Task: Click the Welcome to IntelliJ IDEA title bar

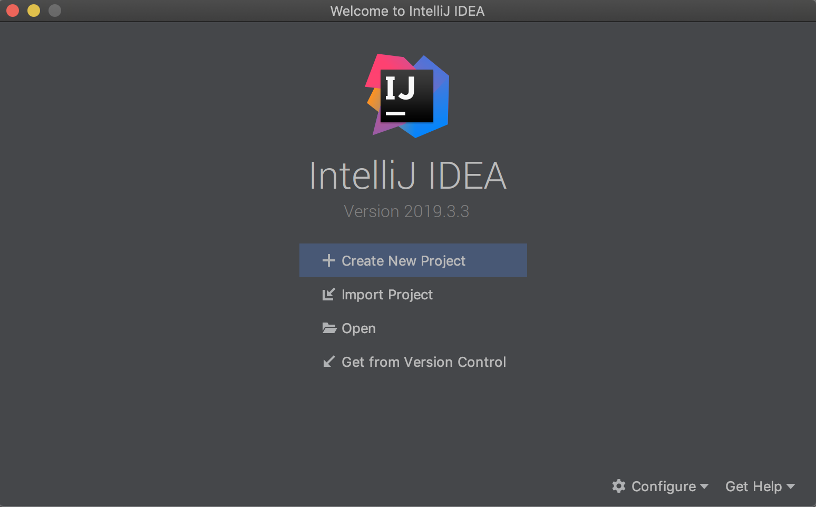Action: click(407, 11)
